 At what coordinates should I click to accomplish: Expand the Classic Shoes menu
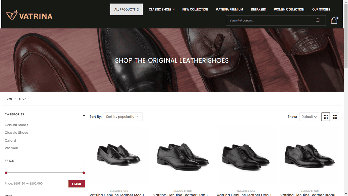pos(161,9)
